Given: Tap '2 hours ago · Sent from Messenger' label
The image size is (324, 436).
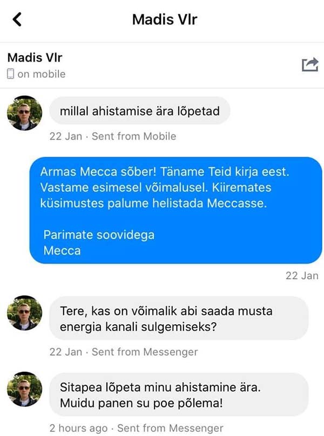Looking at the screenshot, I should tap(137, 428).
